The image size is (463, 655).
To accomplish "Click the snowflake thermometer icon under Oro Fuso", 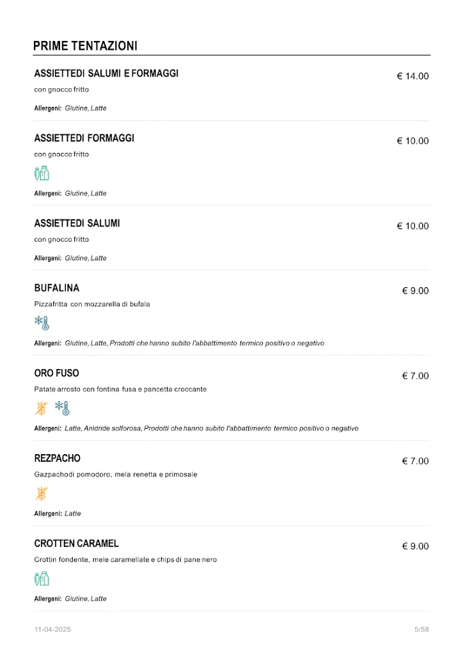I will [x=62, y=408].
